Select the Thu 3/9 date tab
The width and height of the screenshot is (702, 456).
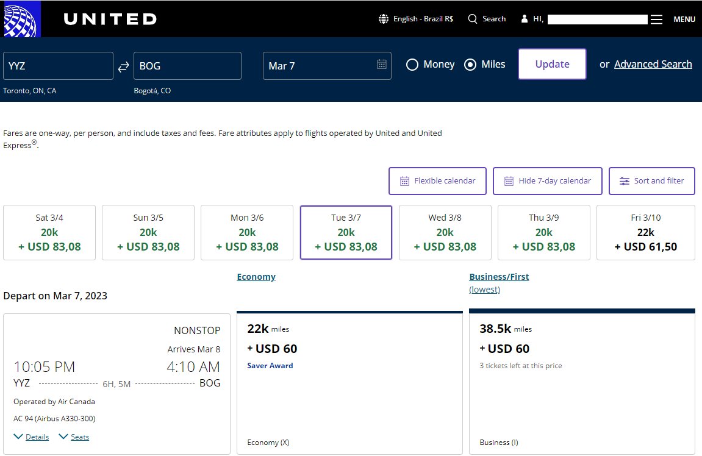544,232
